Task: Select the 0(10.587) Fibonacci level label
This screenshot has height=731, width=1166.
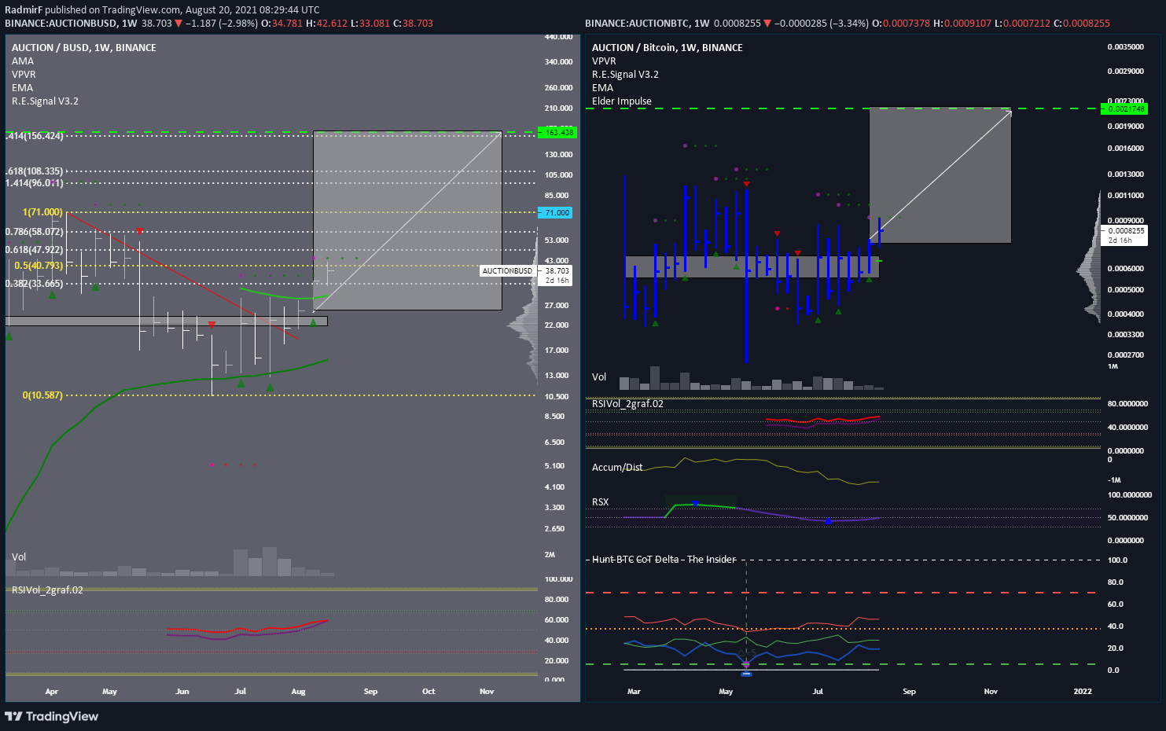Action: pyautogui.click(x=42, y=395)
